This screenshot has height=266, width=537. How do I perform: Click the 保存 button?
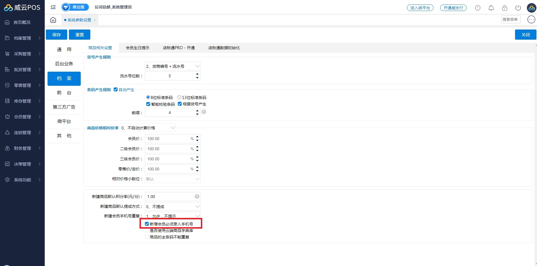tap(57, 35)
